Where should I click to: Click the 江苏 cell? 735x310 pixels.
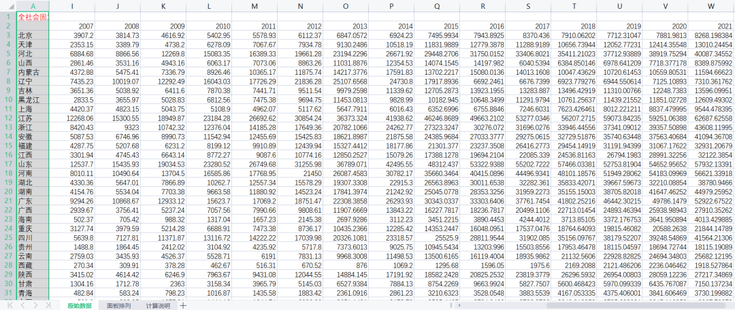pos(33,118)
